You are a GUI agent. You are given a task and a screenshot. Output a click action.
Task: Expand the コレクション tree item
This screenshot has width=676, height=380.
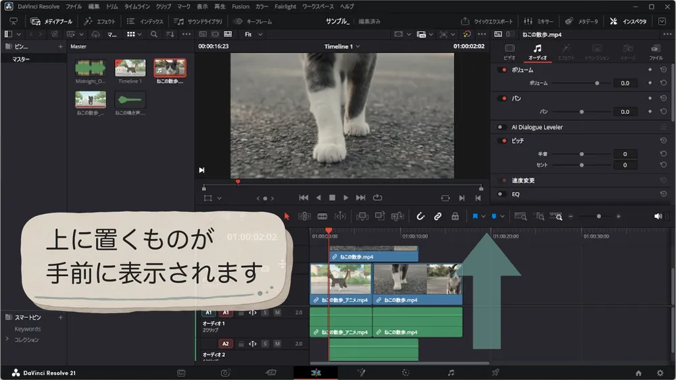tap(7, 340)
